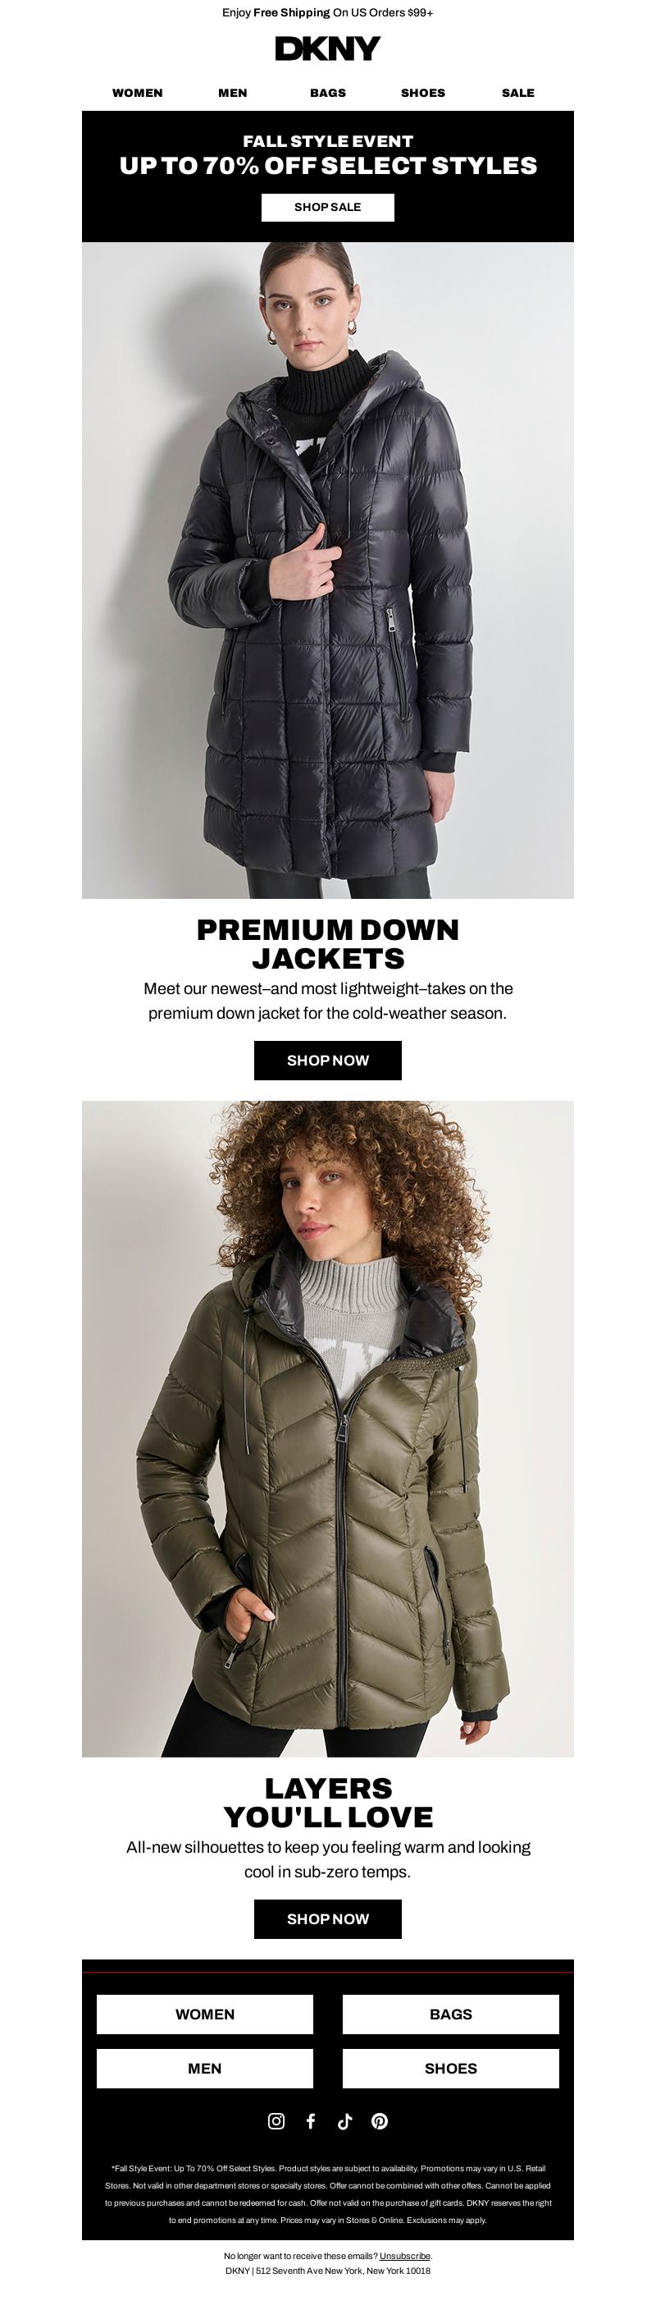
Task: Open DKNY Instagram profile icon
Action: pyautogui.click(x=276, y=2121)
